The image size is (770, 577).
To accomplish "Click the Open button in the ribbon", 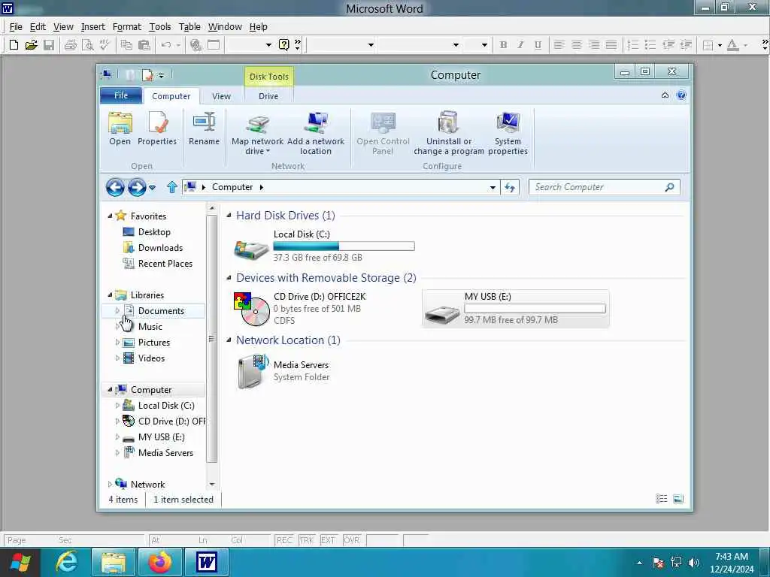I will click(x=120, y=128).
